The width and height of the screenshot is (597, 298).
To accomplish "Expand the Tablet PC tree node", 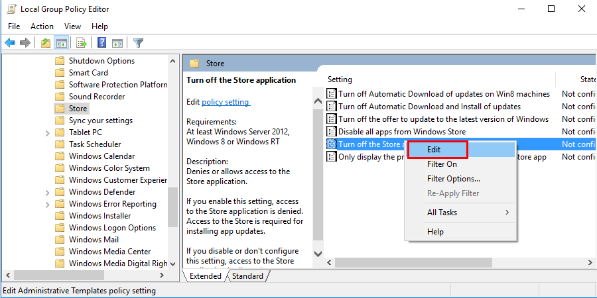I will pyautogui.click(x=48, y=132).
